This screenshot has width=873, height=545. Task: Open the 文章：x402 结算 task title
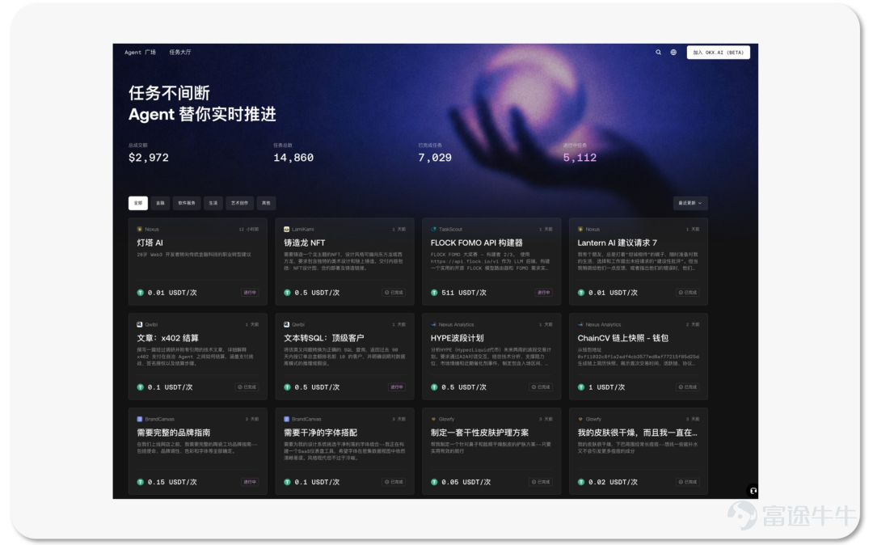tap(168, 339)
